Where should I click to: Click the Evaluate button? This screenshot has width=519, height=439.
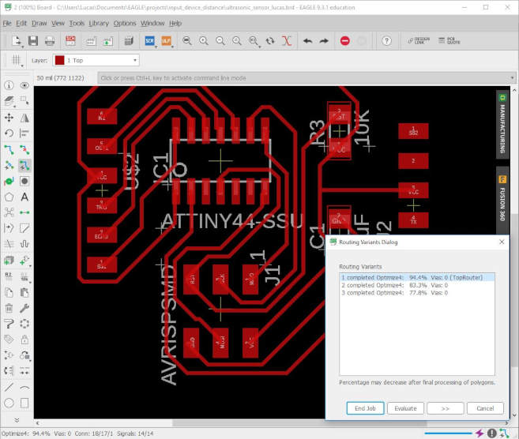coord(405,408)
